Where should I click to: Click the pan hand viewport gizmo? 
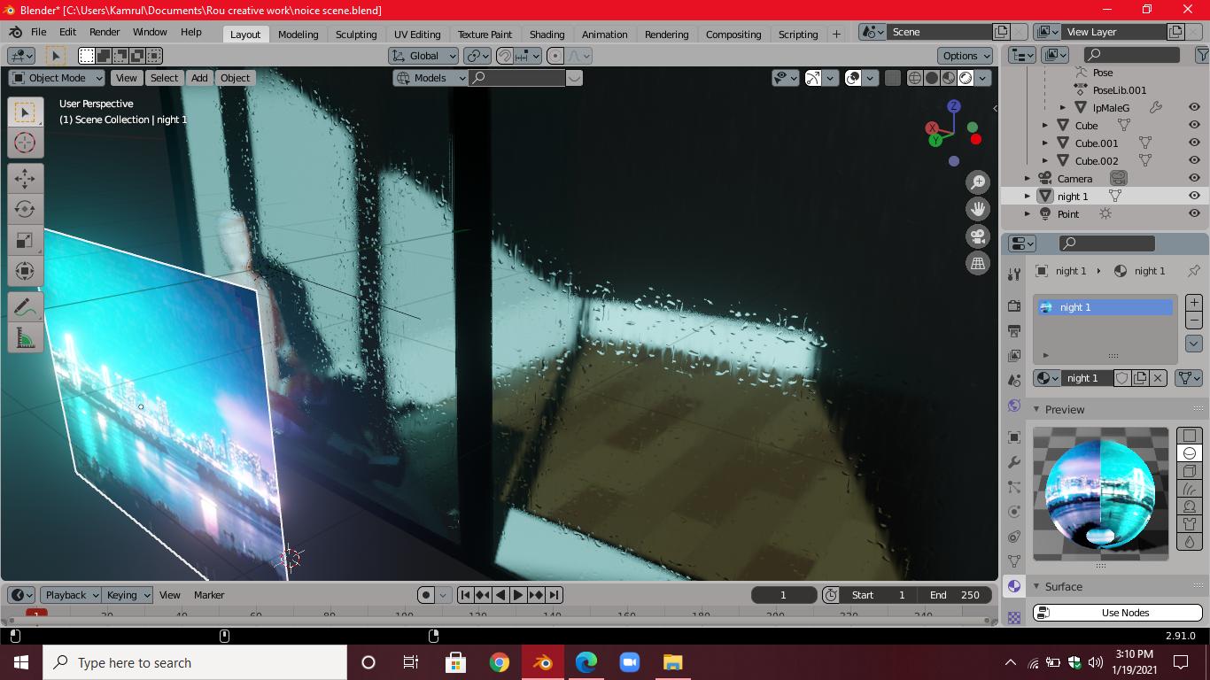(978, 210)
